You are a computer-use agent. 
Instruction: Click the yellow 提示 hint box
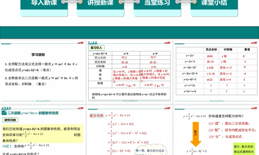click(244, 149)
